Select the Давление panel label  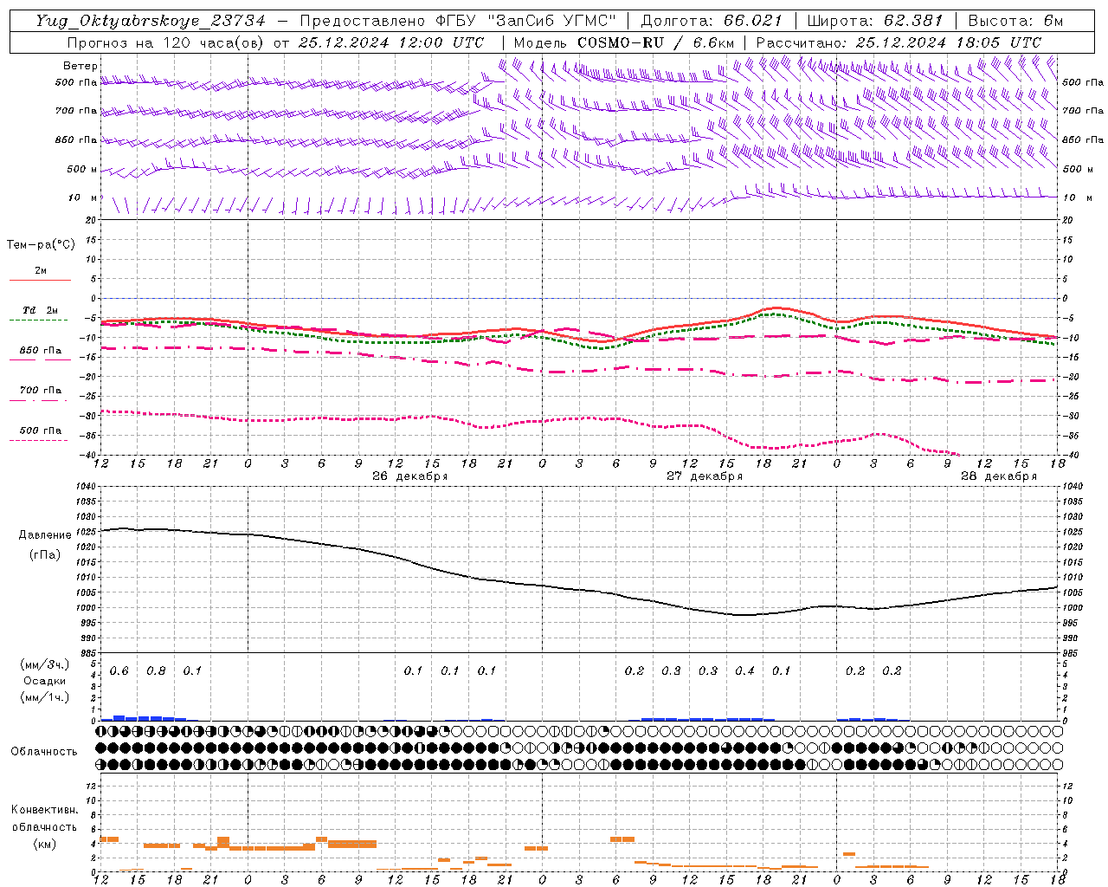pos(44,535)
